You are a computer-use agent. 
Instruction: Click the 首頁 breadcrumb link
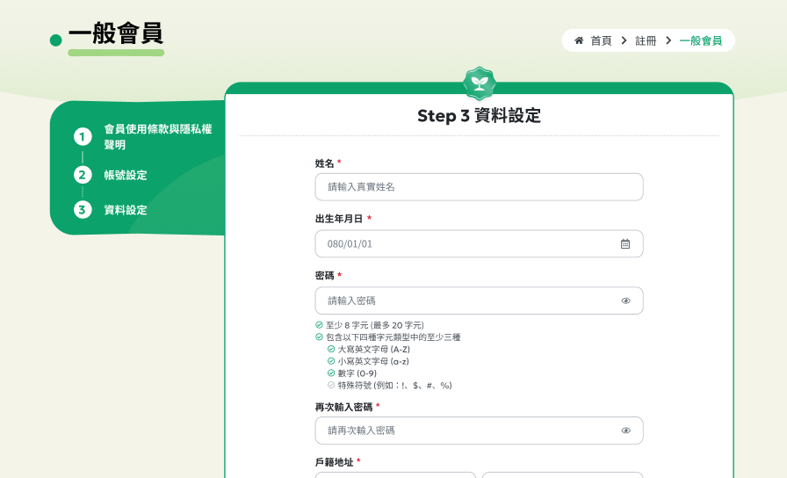coord(601,40)
